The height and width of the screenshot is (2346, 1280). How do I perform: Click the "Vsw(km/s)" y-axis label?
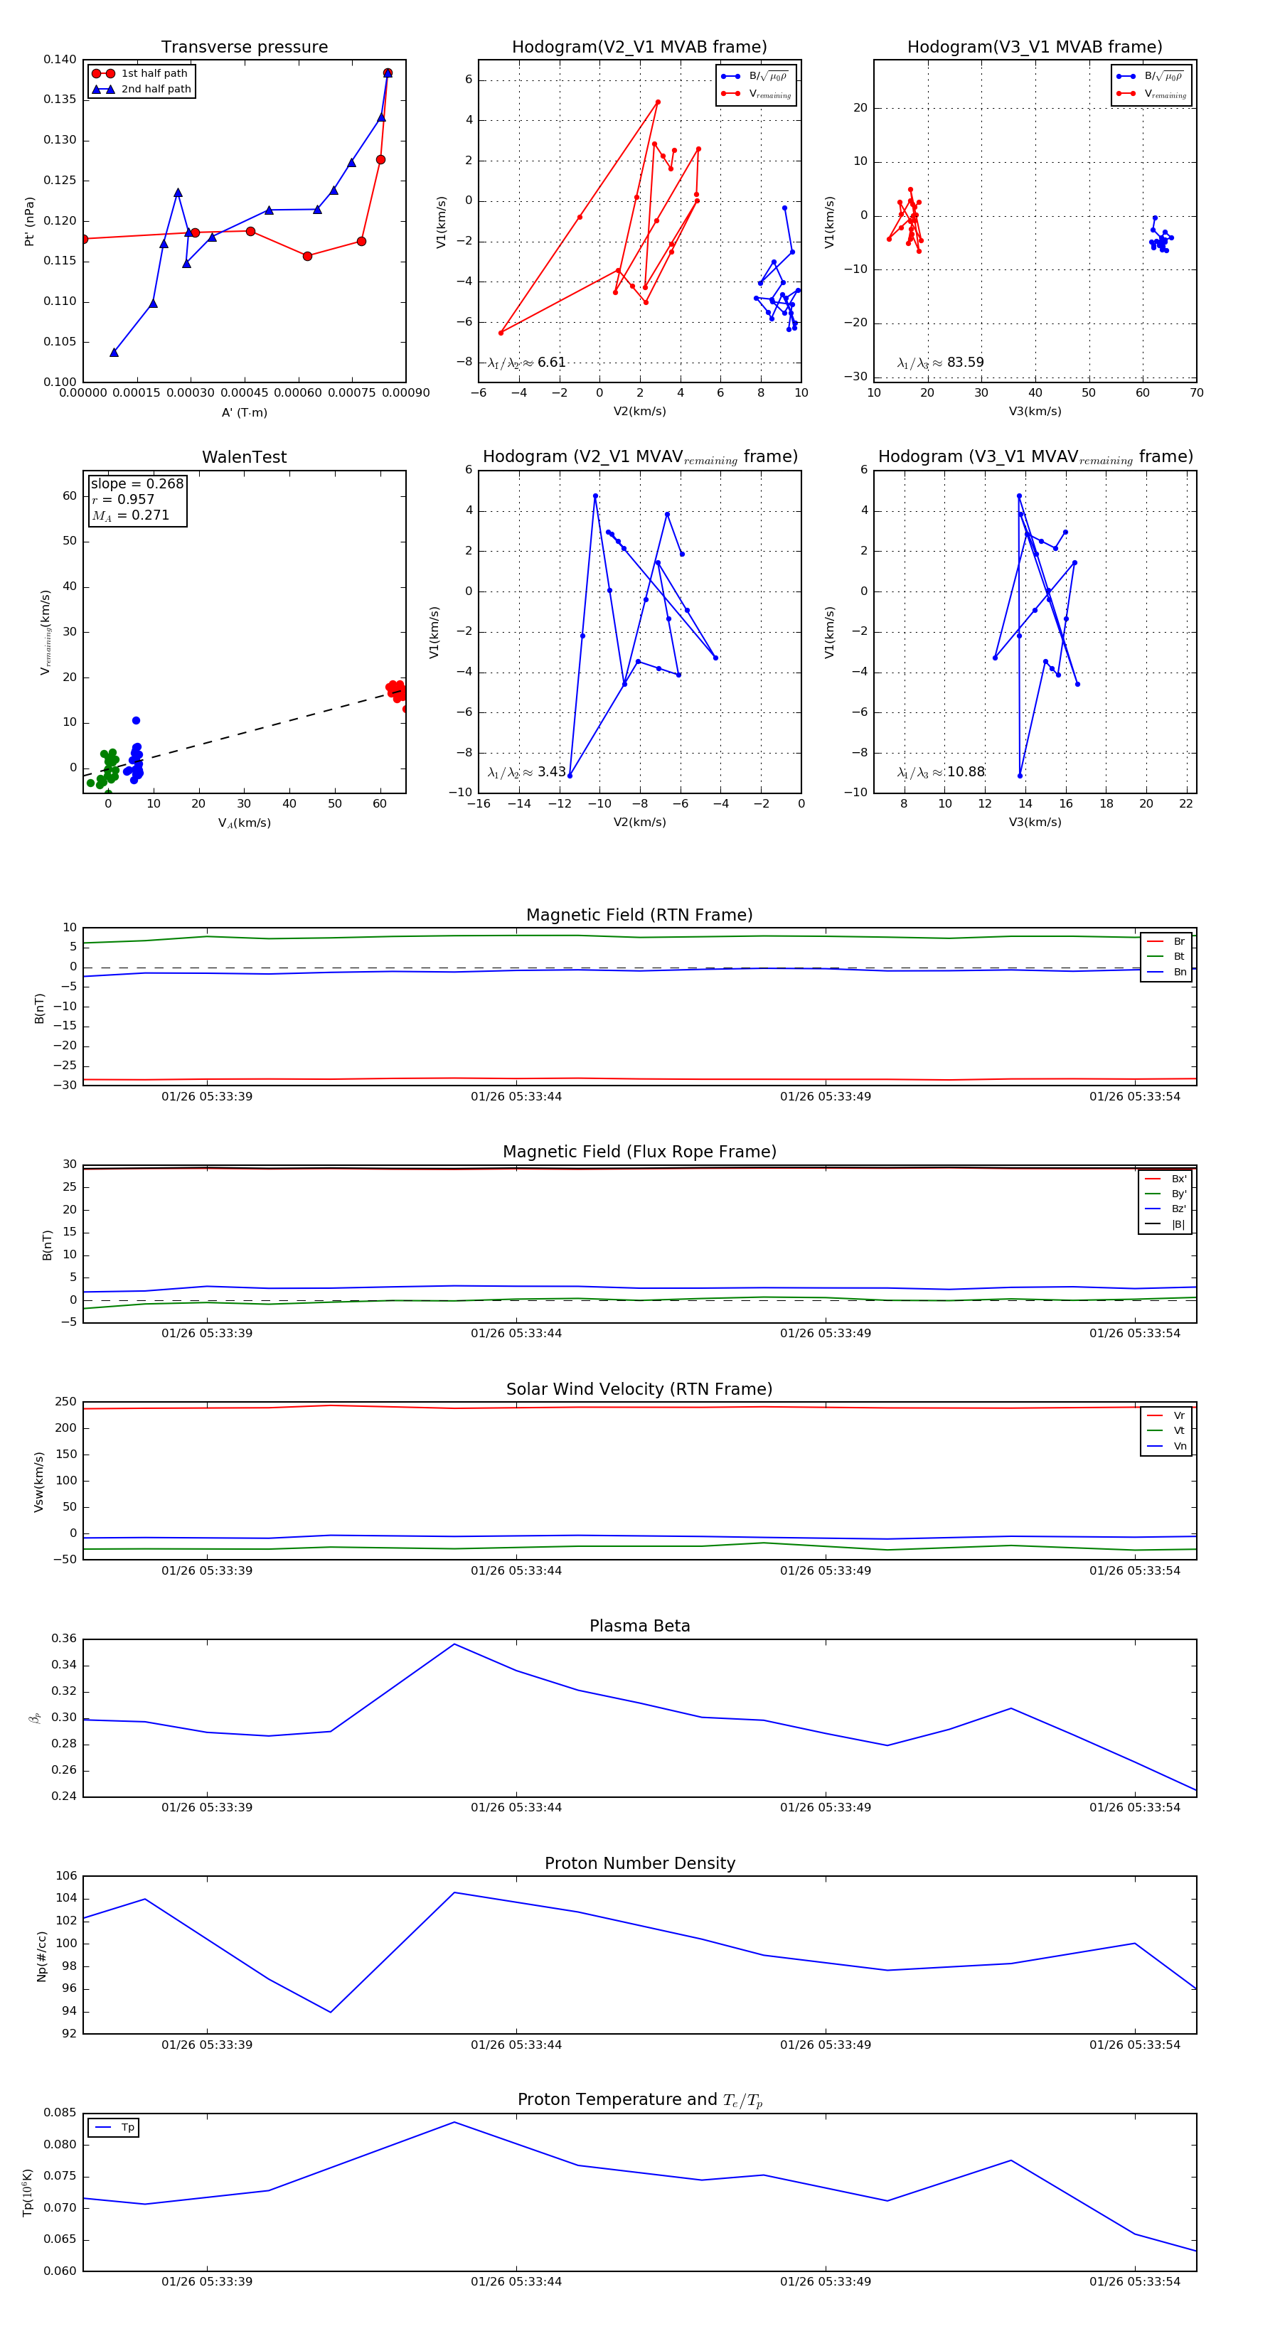38,1483
